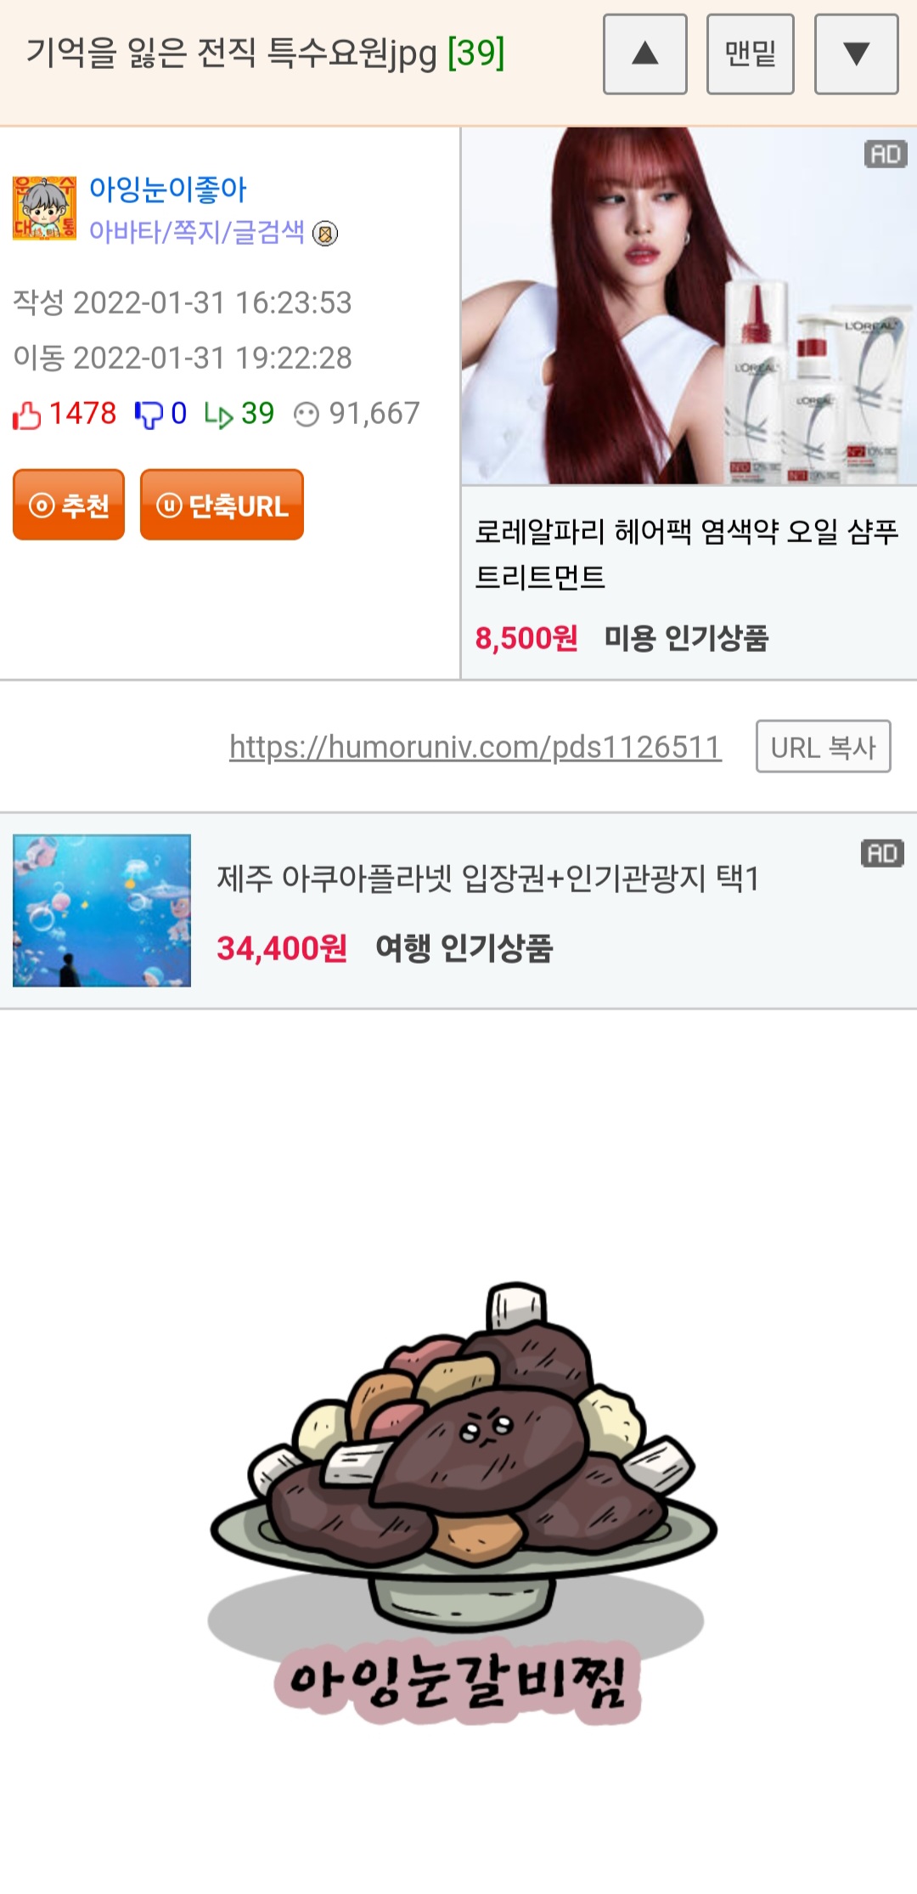Click the view count face icon
Image resolution: width=917 pixels, height=1894 pixels.
pyautogui.click(x=306, y=415)
